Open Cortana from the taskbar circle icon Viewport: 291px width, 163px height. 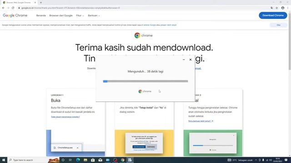(63, 160)
